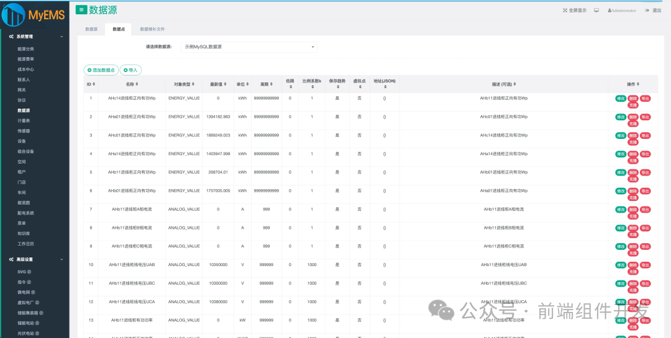671x338 pixels.
Task: Click 克隆 for row ID 6
Action: [x=633, y=198]
